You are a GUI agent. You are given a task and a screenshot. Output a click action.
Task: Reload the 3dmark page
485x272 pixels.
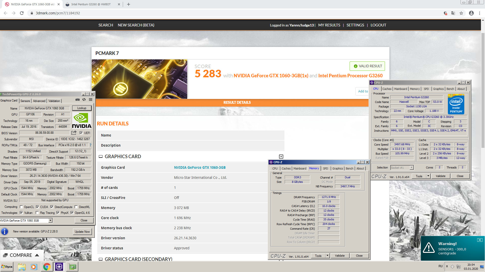coord(22,13)
